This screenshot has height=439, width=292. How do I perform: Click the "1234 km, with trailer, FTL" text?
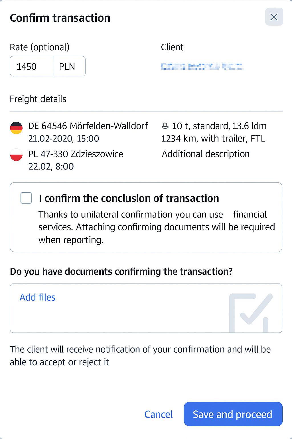click(213, 139)
